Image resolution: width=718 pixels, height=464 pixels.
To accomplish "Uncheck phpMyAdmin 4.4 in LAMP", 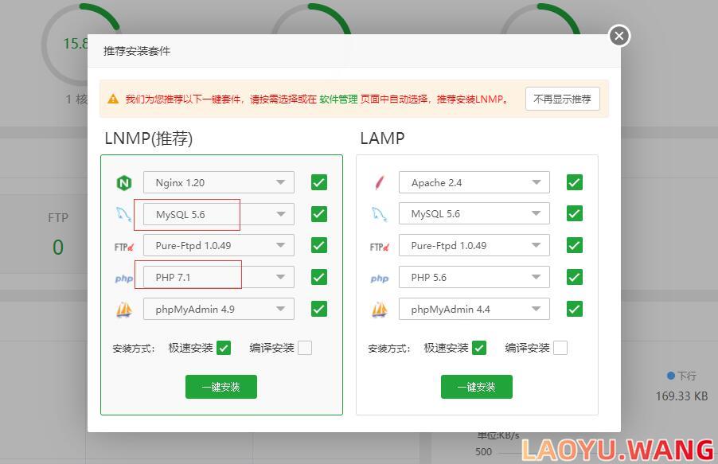I will click(575, 309).
